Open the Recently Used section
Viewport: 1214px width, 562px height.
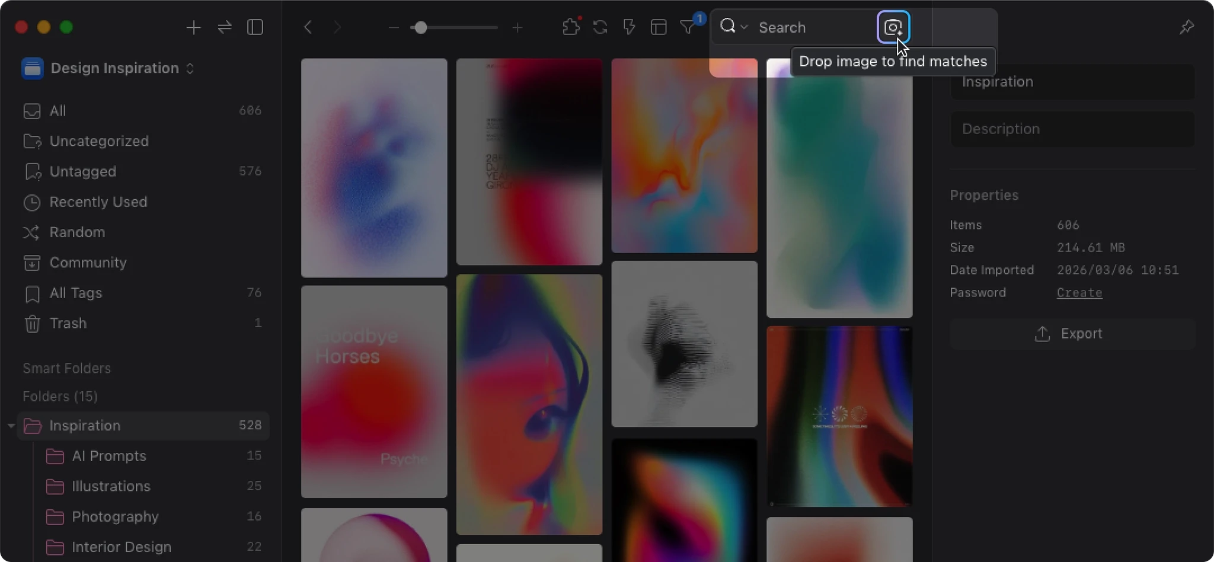coord(98,202)
